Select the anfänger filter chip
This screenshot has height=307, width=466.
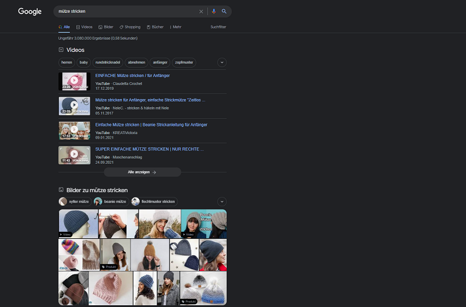tap(160, 62)
